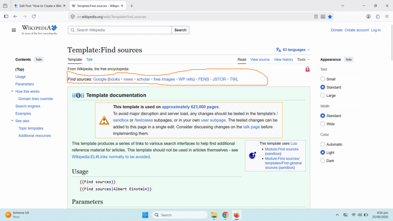Open the Module:Find sources link

[x=282, y=149]
